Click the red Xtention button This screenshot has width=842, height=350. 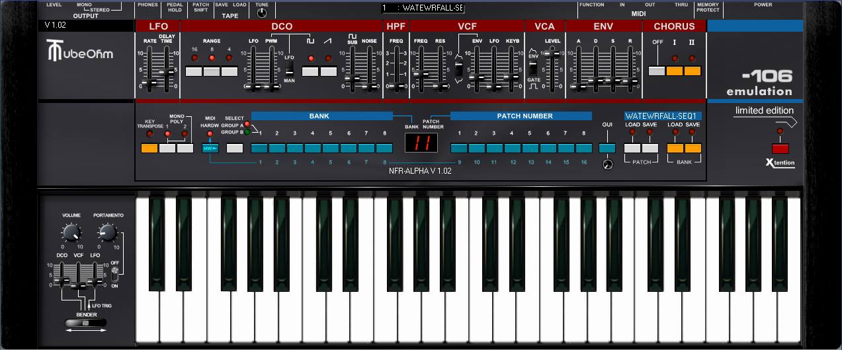pos(780,149)
